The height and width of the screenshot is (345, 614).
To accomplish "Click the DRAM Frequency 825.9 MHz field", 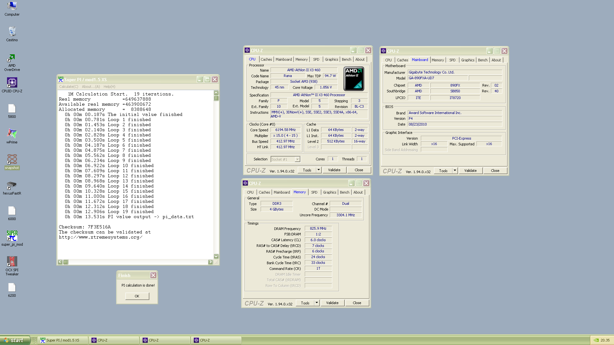I will (x=318, y=228).
